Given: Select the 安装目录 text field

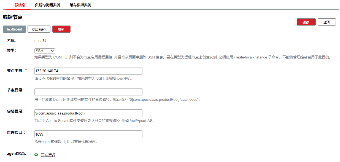Looking at the screenshot, I should tap(88, 113).
